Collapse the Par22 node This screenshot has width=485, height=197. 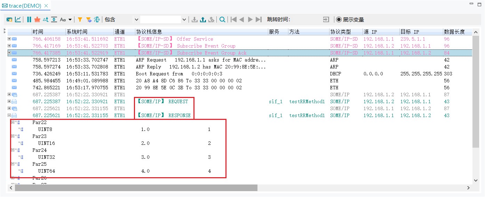click(13, 122)
